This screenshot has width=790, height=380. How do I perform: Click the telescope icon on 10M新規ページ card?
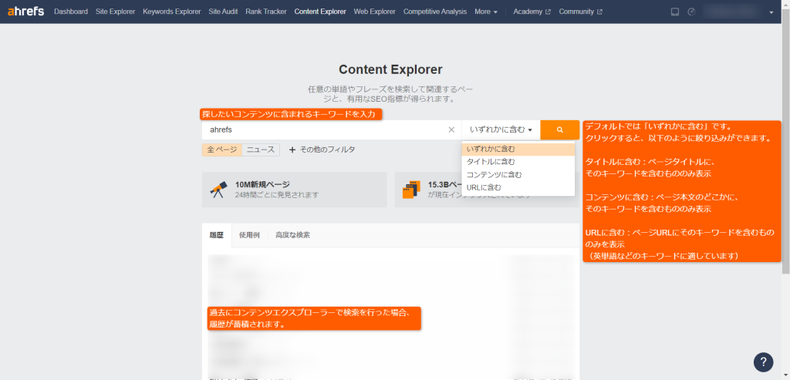click(218, 190)
